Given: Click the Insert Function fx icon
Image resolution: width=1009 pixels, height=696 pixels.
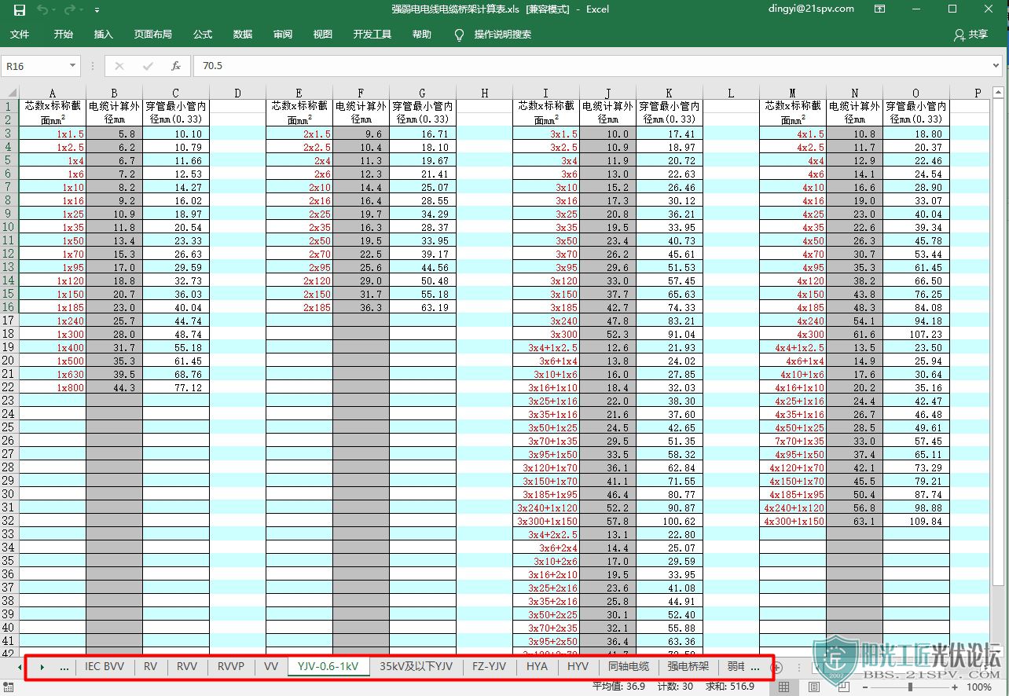Looking at the screenshot, I should pyautogui.click(x=176, y=67).
